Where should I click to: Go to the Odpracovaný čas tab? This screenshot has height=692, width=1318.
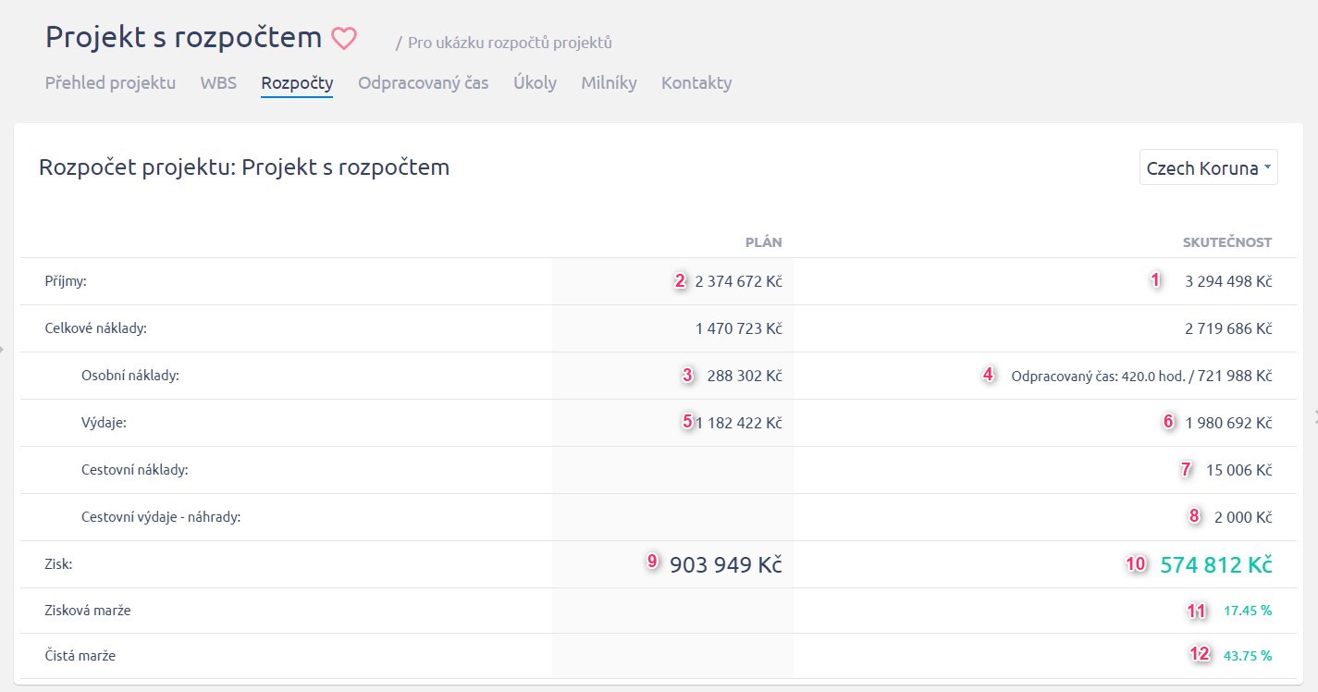click(424, 83)
